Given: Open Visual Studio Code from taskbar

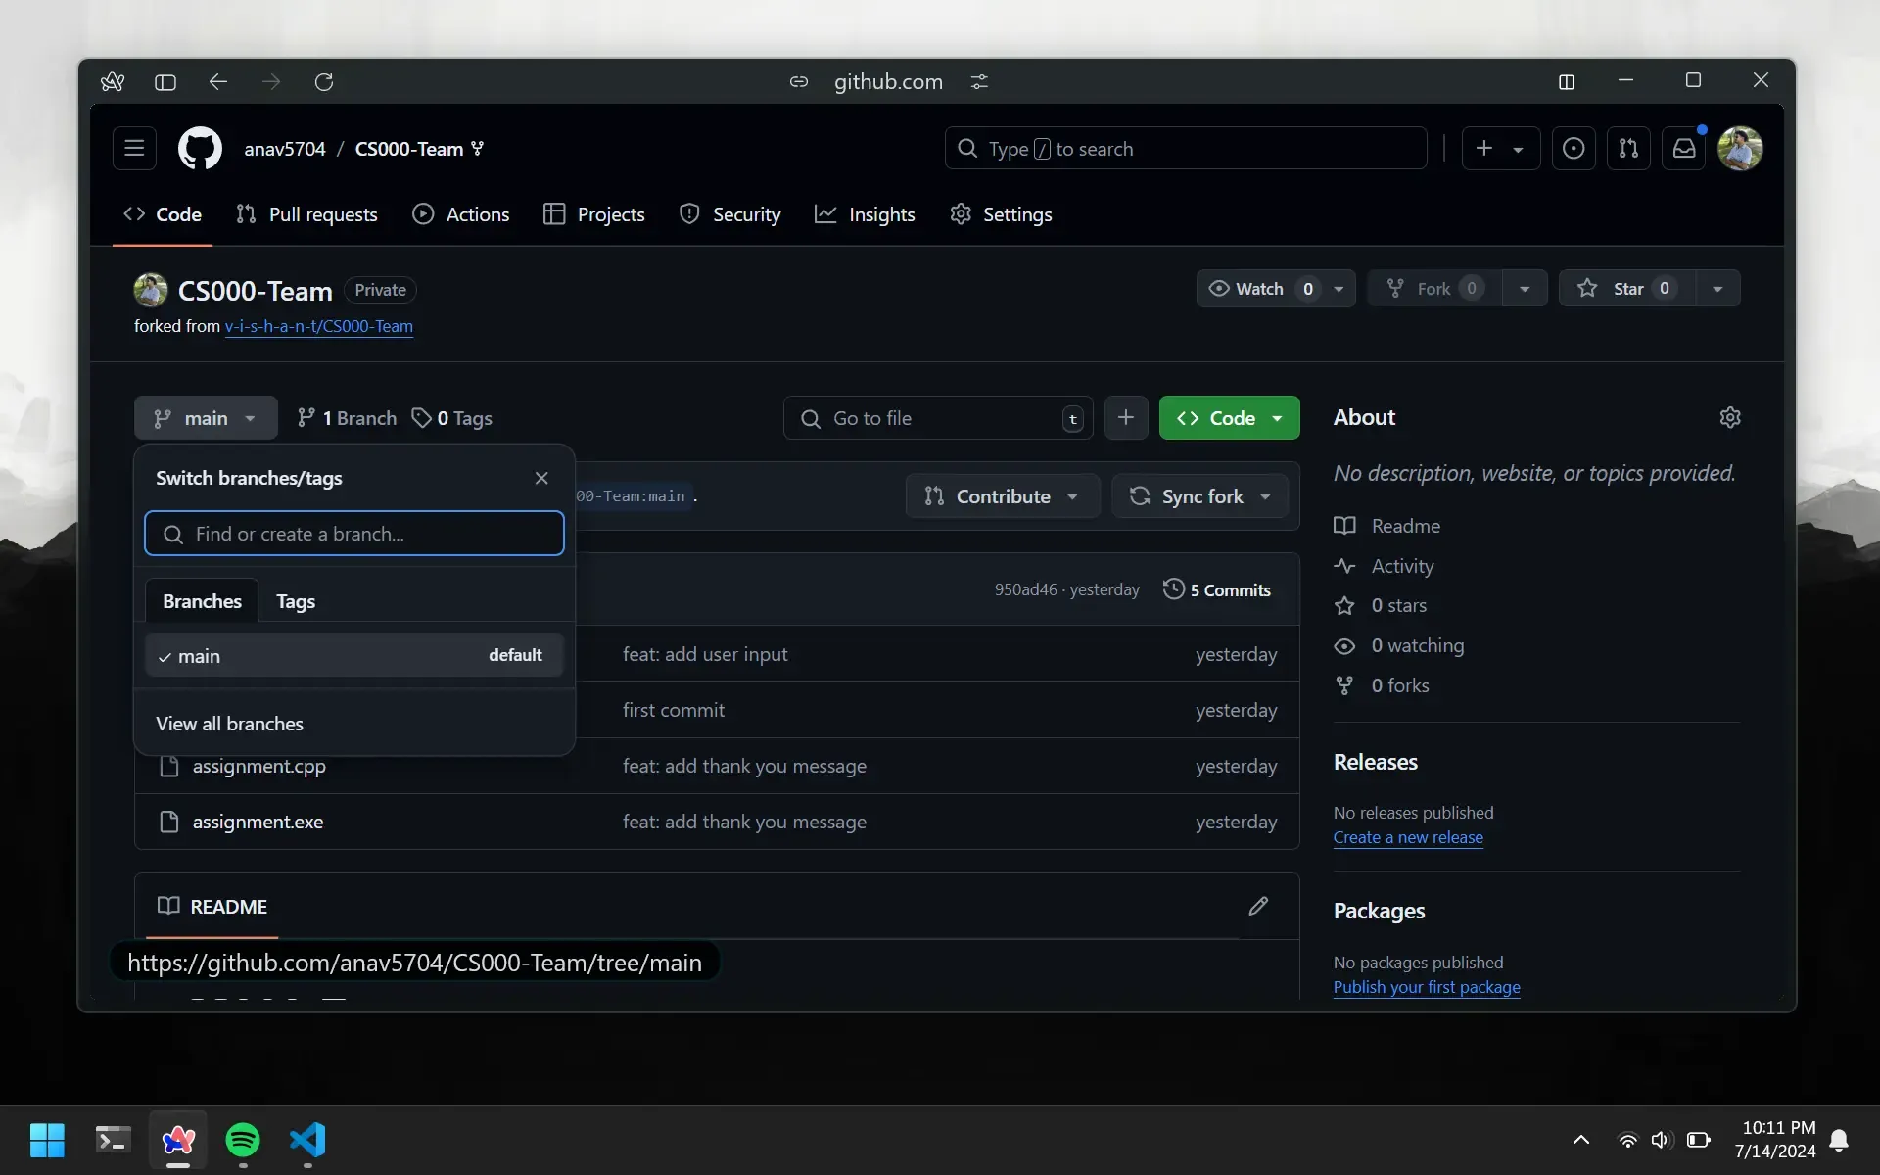Looking at the screenshot, I should (x=307, y=1140).
